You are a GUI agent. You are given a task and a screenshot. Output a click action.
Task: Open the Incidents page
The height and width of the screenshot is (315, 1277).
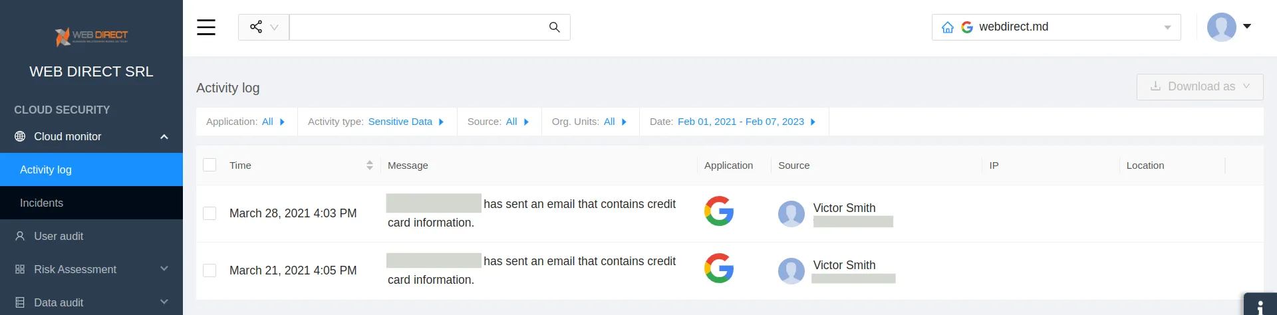(41, 203)
